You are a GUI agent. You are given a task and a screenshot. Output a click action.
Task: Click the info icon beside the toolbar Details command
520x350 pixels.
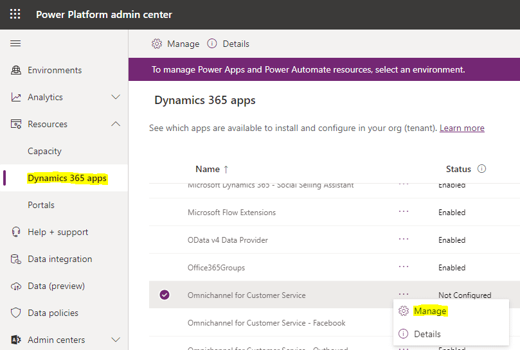point(212,44)
